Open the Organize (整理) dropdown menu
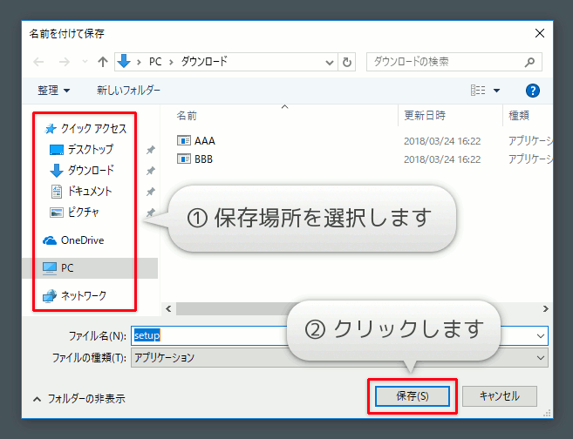The width and height of the screenshot is (573, 439). pyautogui.click(x=53, y=90)
